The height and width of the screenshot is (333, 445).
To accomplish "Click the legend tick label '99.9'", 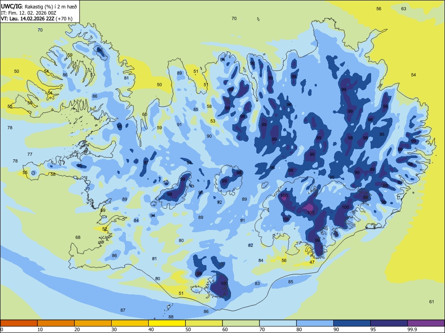I will (412, 329).
